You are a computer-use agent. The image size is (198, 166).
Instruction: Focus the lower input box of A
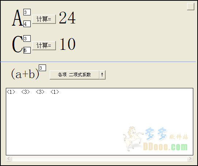click(x=27, y=24)
